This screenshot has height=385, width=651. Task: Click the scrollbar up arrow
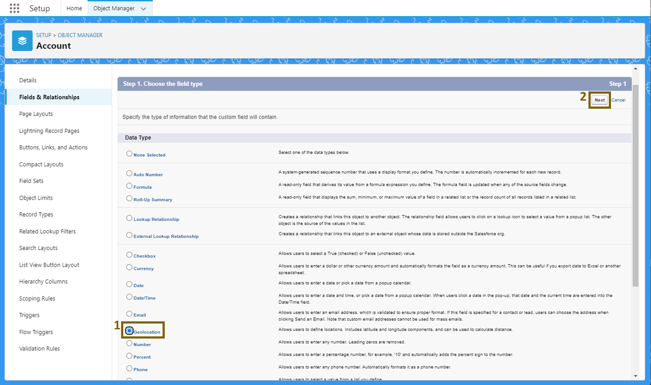[636, 68]
